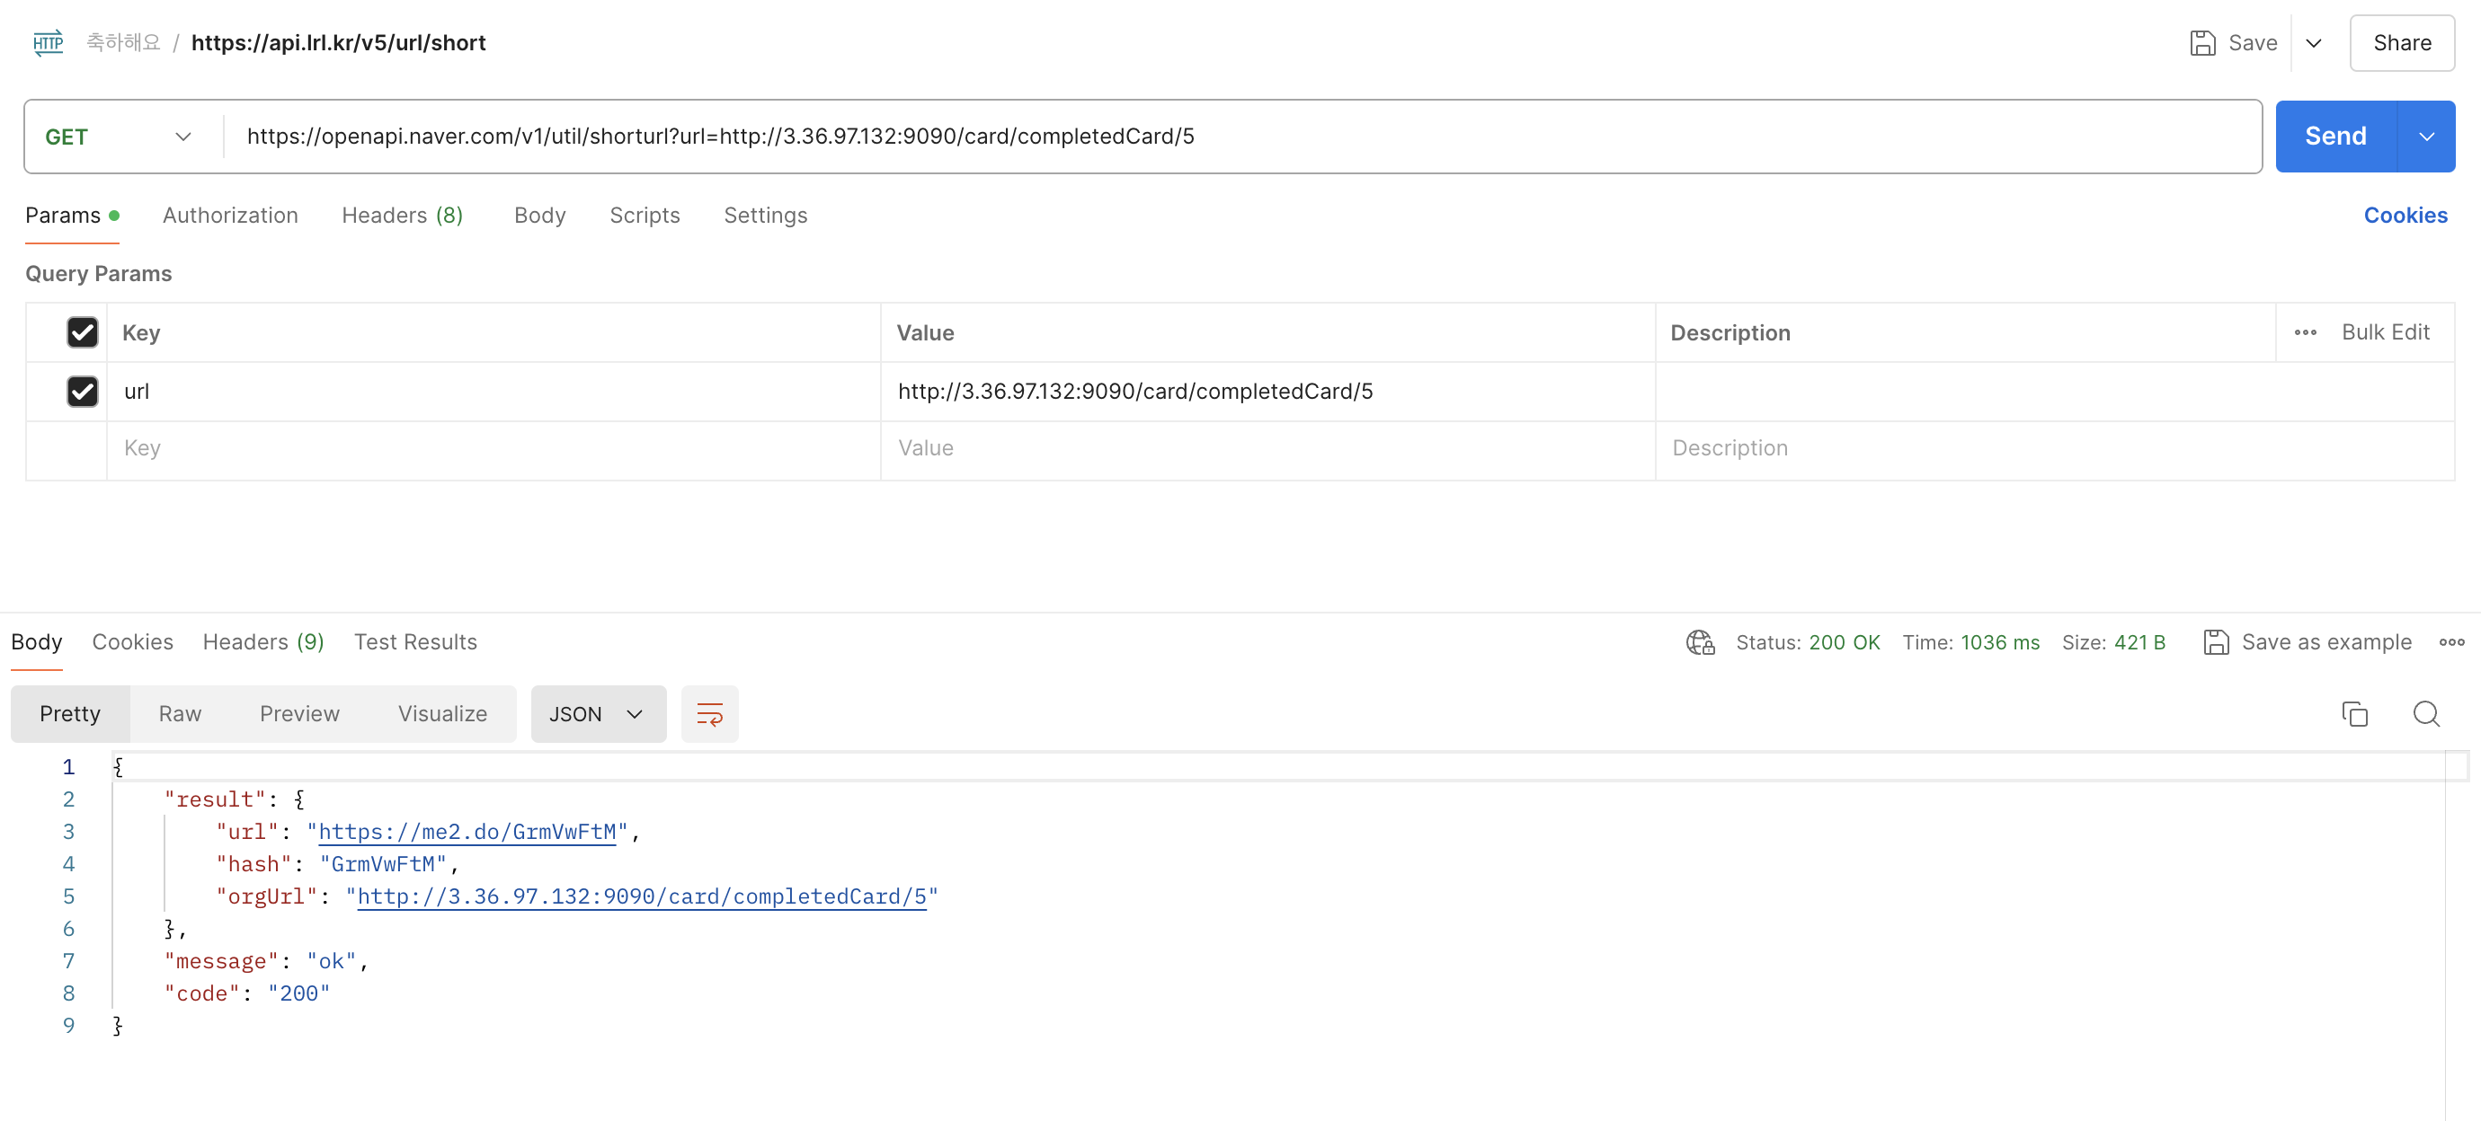Image resolution: width=2481 pixels, height=1121 pixels.
Task: Open three-dot options next to Bulk Edit
Action: (2305, 332)
